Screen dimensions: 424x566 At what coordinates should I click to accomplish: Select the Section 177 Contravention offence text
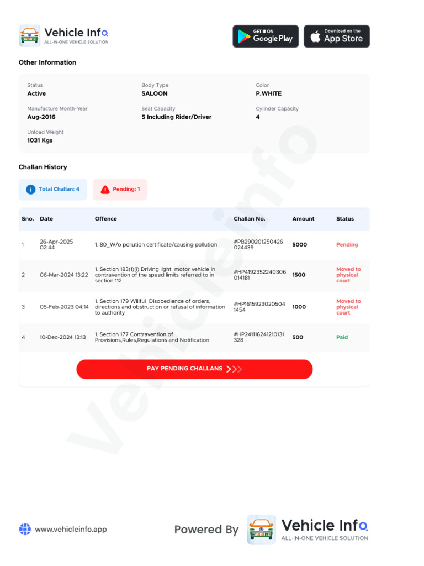[152, 337]
